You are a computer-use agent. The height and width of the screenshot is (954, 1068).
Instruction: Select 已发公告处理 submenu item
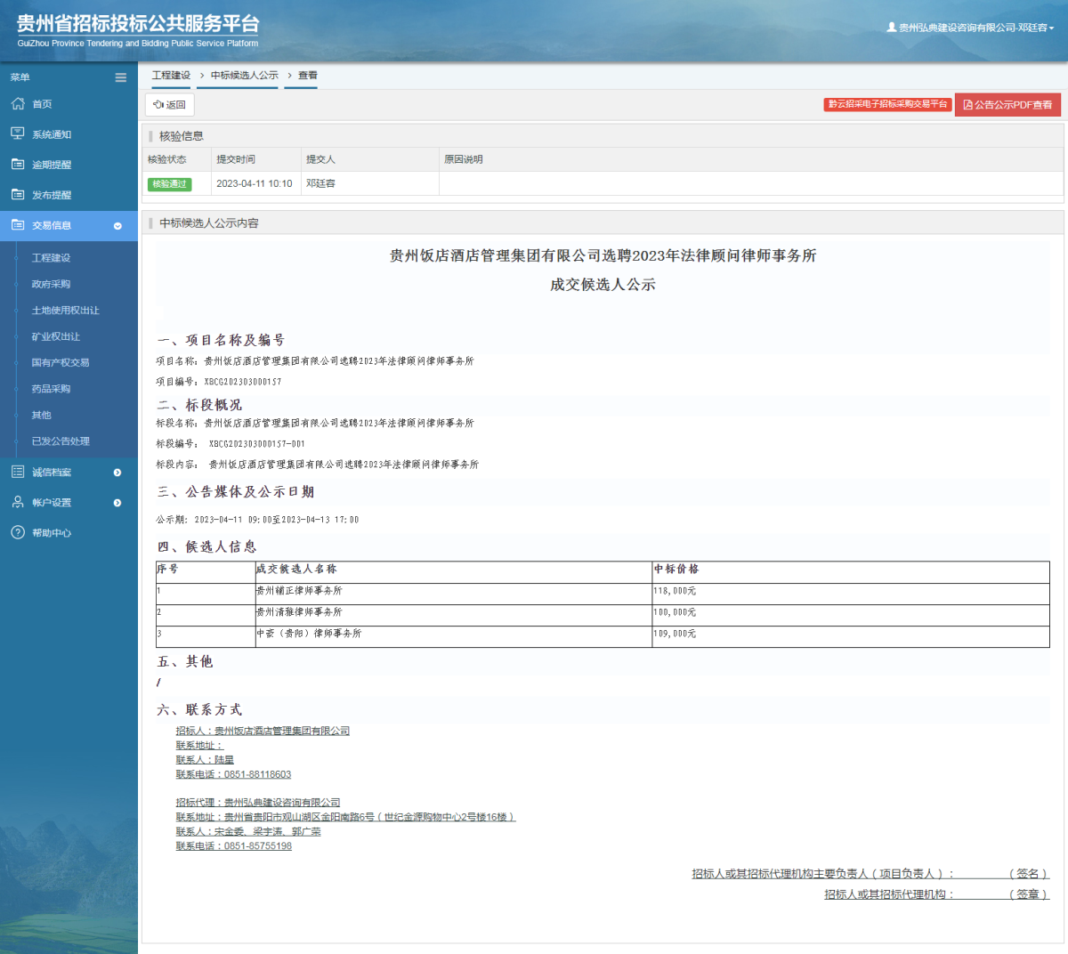pyautogui.click(x=61, y=441)
